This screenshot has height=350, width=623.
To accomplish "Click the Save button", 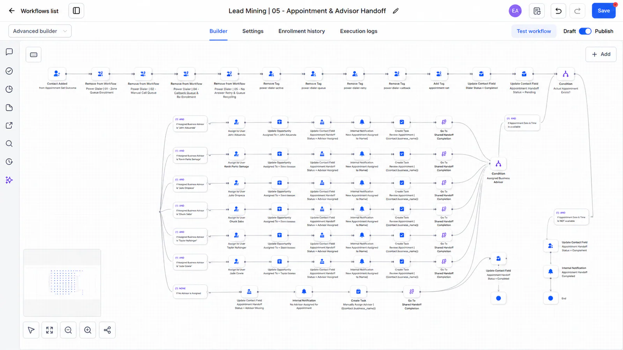I will coord(604,11).
